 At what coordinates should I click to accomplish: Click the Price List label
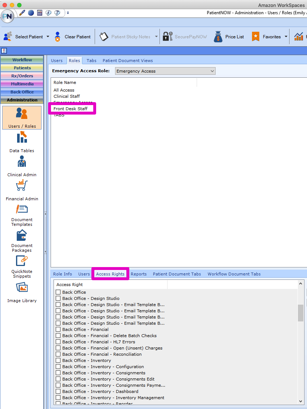point(235,37)
